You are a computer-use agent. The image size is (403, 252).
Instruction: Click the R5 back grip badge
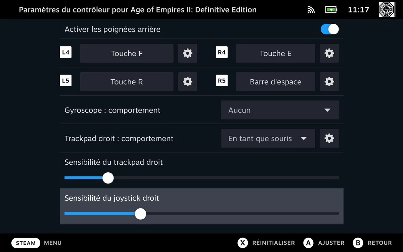tap(222, 81)
